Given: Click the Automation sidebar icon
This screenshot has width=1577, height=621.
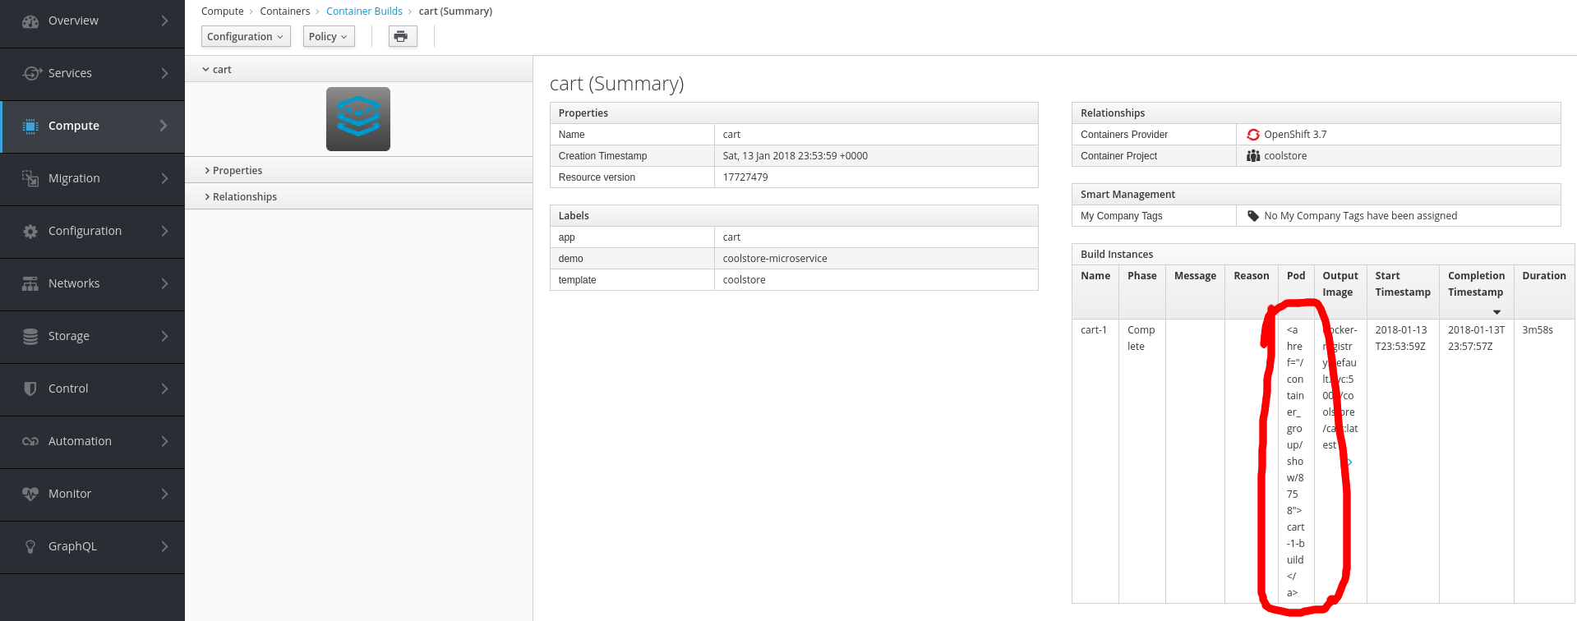Looking at the screenshot, I should tap(30, 441).
